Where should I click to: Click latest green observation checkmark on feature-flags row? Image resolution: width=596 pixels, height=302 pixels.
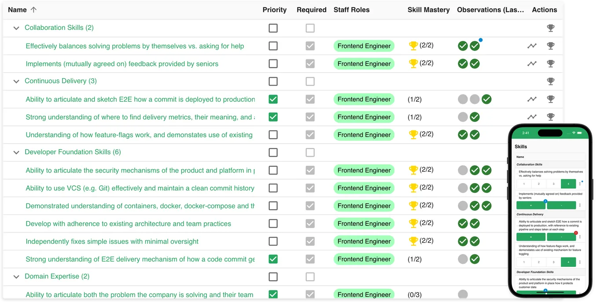tap(475, 134)
